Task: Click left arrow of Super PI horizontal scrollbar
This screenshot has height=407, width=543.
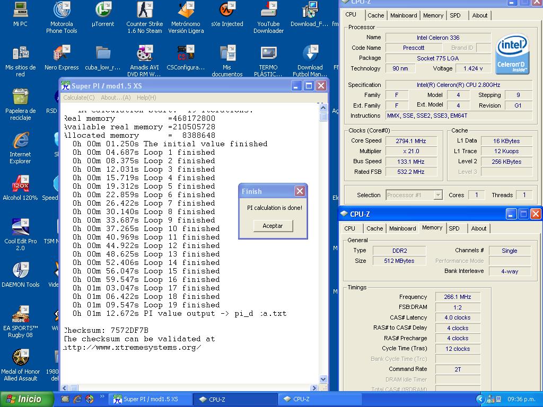Action: (65, 388)
